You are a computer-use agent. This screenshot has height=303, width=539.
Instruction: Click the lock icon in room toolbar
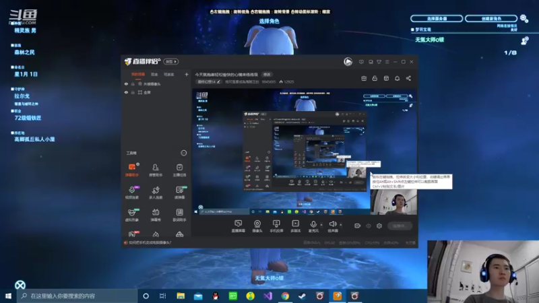[x=375, y=78]
